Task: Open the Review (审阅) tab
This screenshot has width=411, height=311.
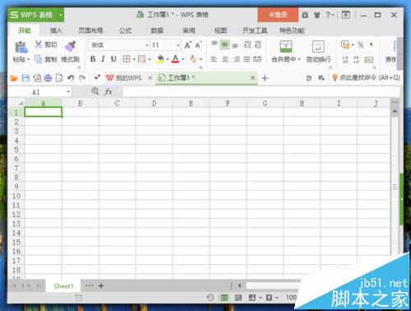Action: (x=189, y=30)
